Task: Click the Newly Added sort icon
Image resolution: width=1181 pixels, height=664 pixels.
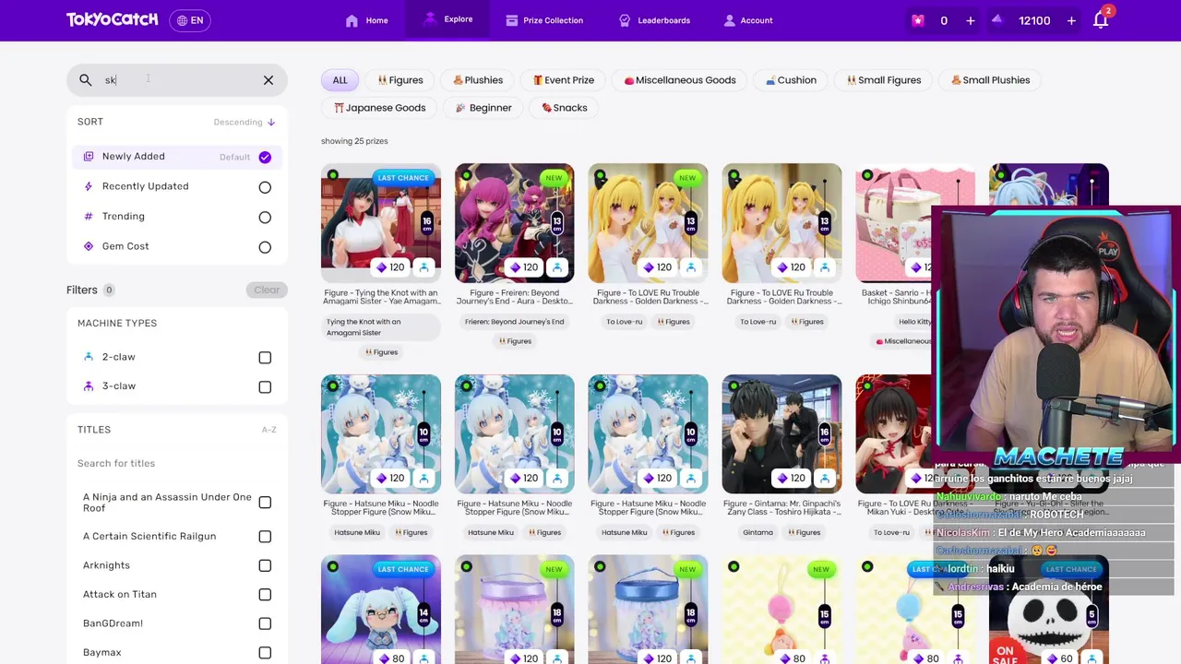Action: click(x=89, y=157)
